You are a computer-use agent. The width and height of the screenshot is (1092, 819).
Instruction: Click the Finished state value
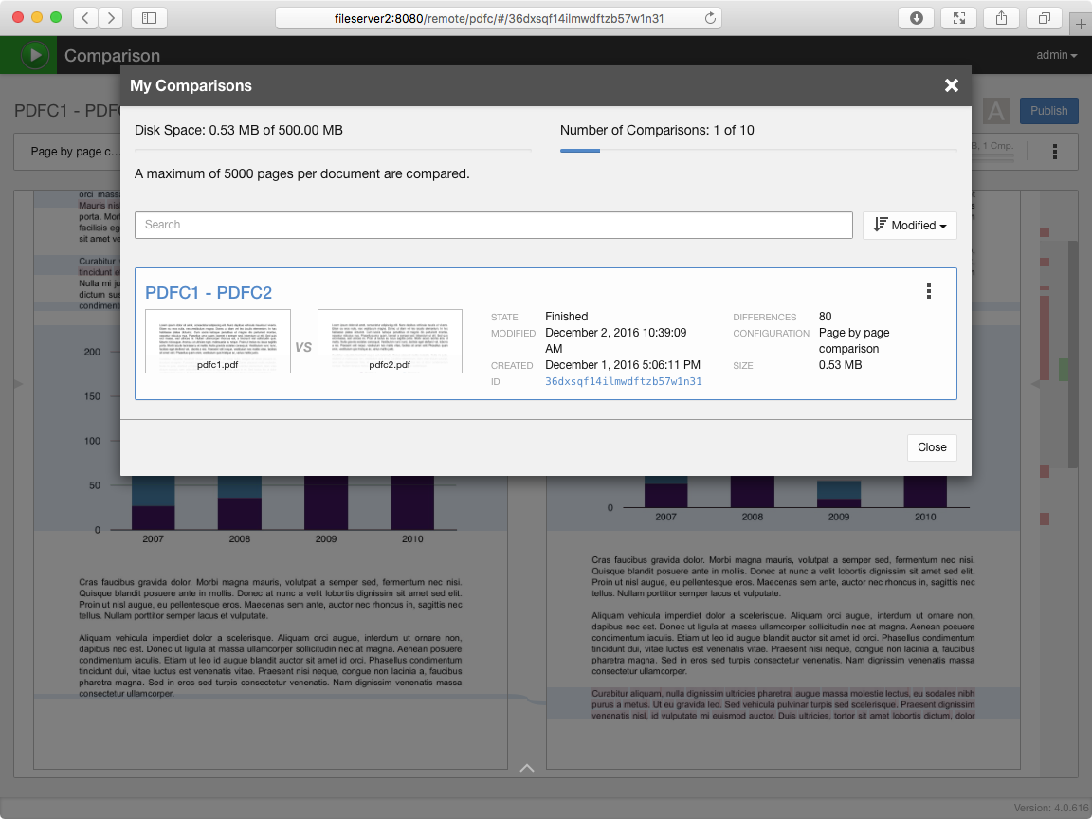tap(566, 317)
